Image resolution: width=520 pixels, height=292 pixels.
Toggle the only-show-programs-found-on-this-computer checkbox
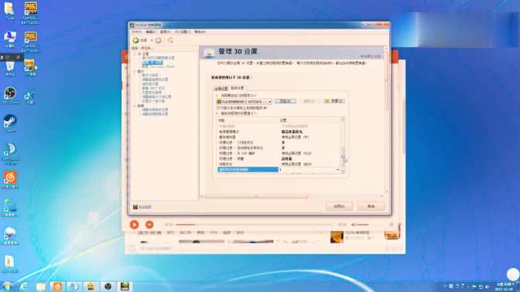tap(218, 108)
